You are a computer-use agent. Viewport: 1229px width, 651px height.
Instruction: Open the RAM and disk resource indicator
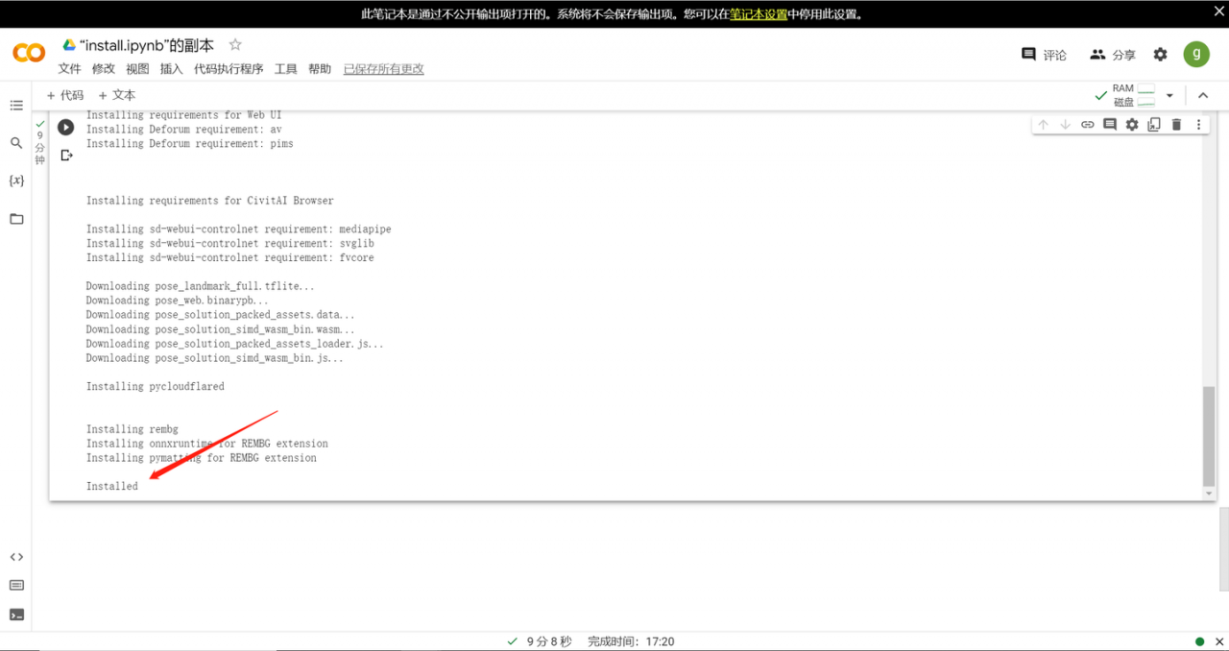click(1134, 95)
